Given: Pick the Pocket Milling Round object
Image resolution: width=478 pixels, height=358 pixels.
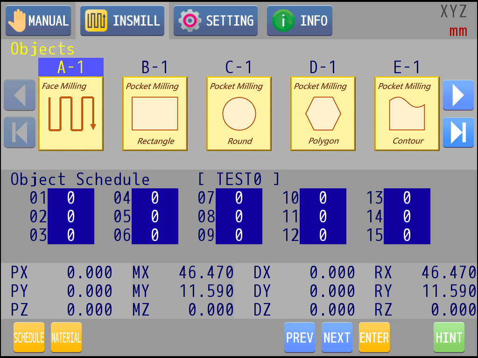Looking at the screenshot, I should point(239,114).
